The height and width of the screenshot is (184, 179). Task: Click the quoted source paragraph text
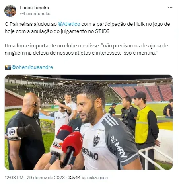86,49
